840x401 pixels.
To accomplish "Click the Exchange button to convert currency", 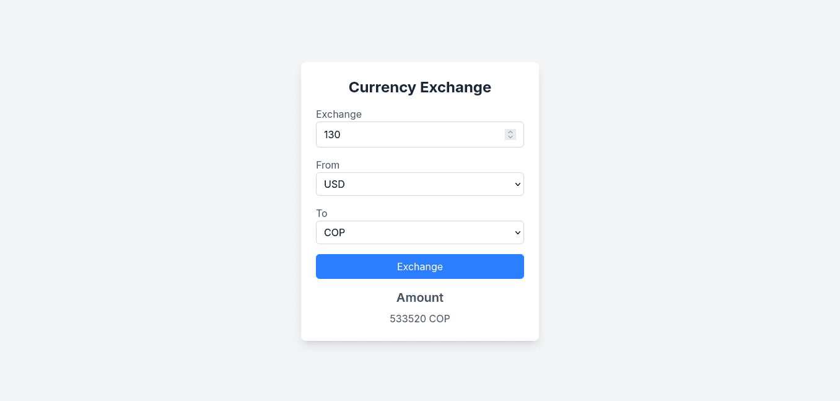I will 420,267.
